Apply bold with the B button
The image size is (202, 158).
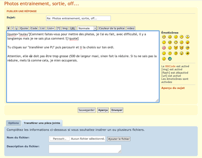(x=8, y=28)
